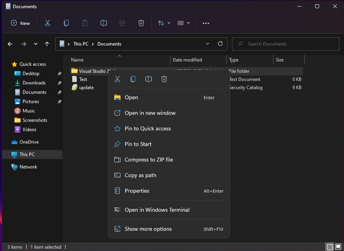Click Rename icon in context menu
344x251 pixels.
149,79
